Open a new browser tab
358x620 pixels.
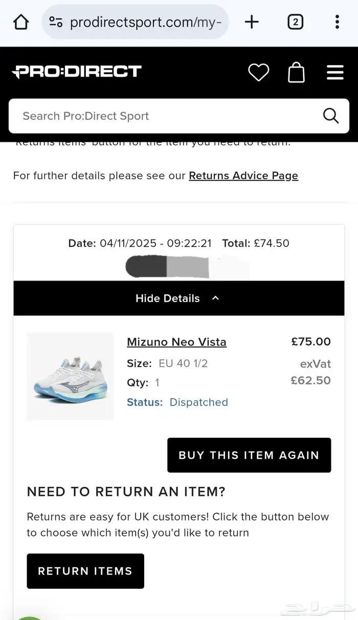(x=252, y=22)
